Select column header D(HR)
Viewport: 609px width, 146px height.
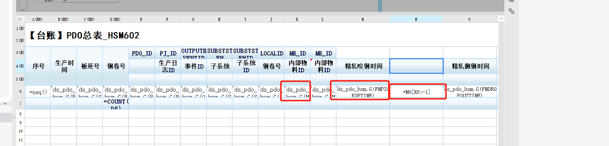115,19
